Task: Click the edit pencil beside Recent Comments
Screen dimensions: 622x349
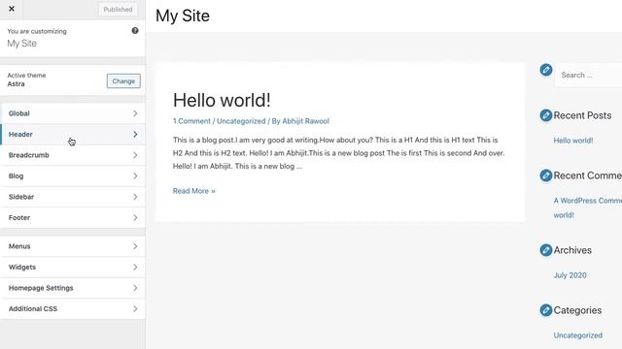Action: pyautogui.click(x=546, y=175)
